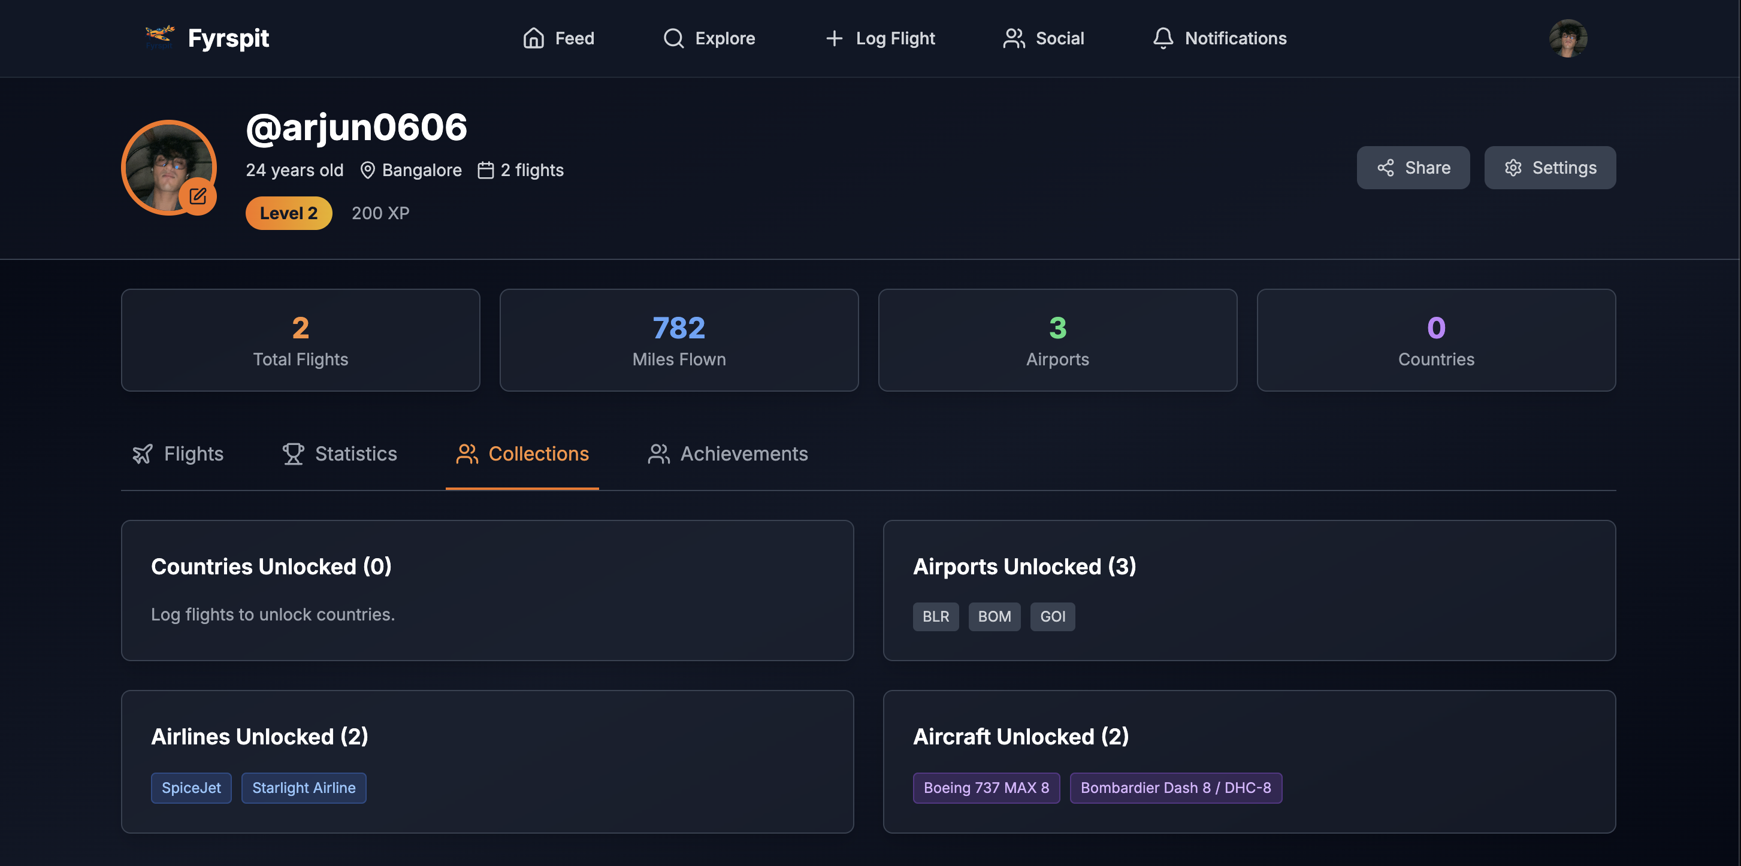Screen dimensions: 1741x866
Task: Click the BLR airport tag
Action: coord(935,617)
